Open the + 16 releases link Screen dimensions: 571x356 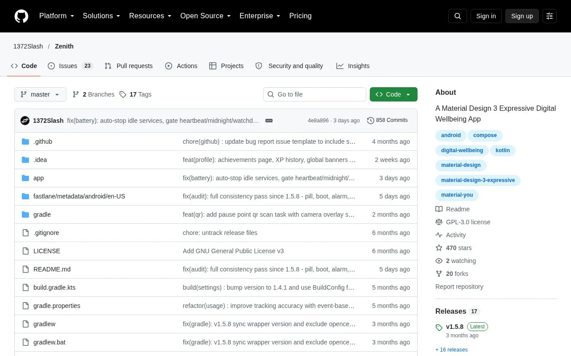tap(451, 350)
